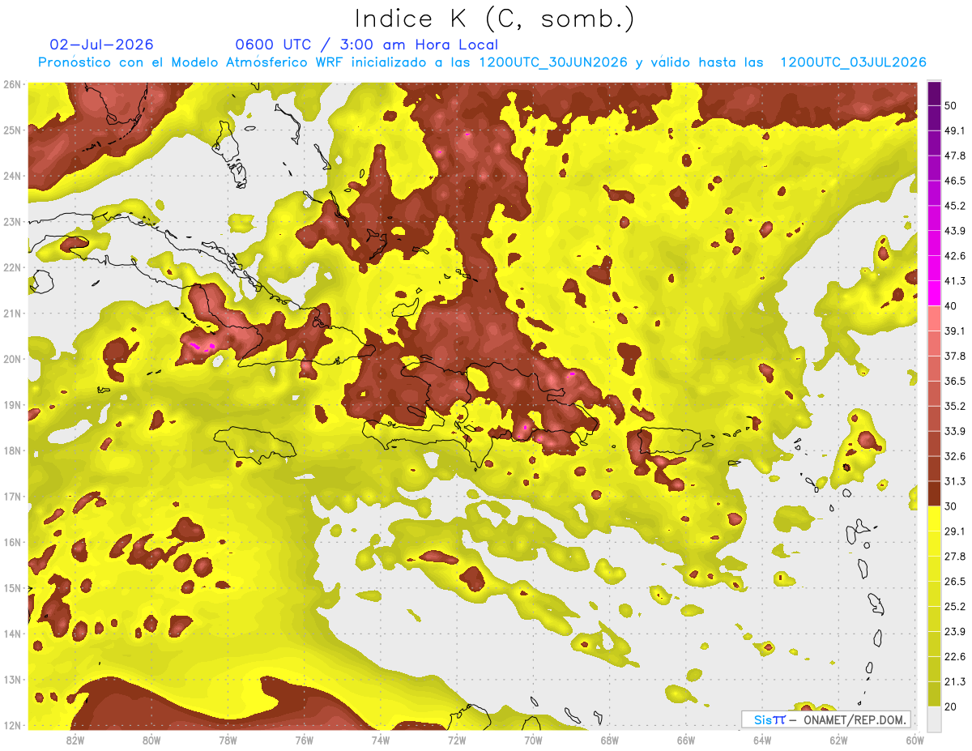This screenshot has height=751, width=972.
Task: Click the "76W" longitude label
Action: coord(305,740)
